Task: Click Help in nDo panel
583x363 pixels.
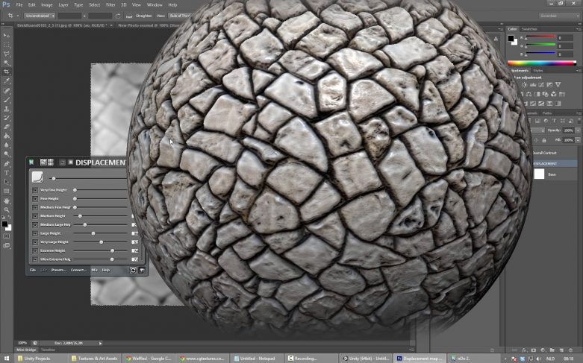Action: 106,271
